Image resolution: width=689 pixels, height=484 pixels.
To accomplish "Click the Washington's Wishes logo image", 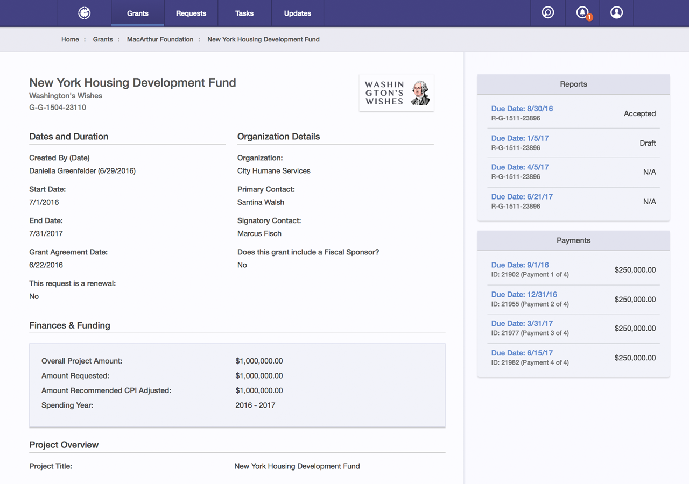I will (396, 93).
